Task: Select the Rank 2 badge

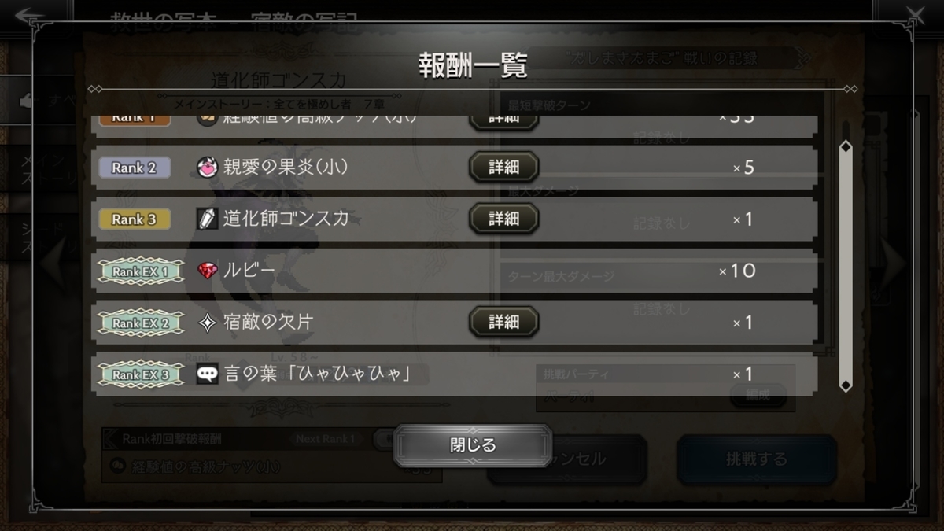Action: click(x=135, y=168)
